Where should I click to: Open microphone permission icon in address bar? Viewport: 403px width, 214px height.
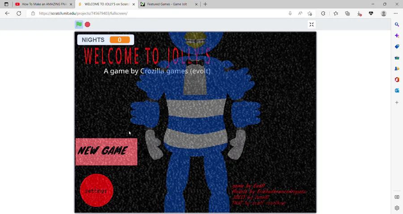pos(290,13)
